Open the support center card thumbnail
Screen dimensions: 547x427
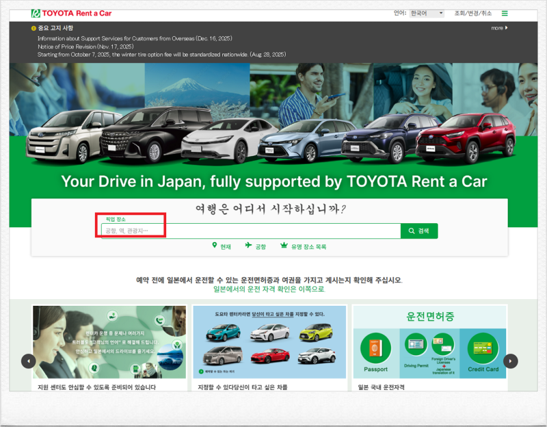point(109,342)
